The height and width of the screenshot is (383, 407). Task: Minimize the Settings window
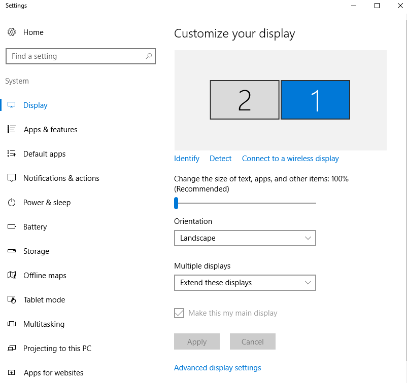pyautogui.click(x=354, y=6)
